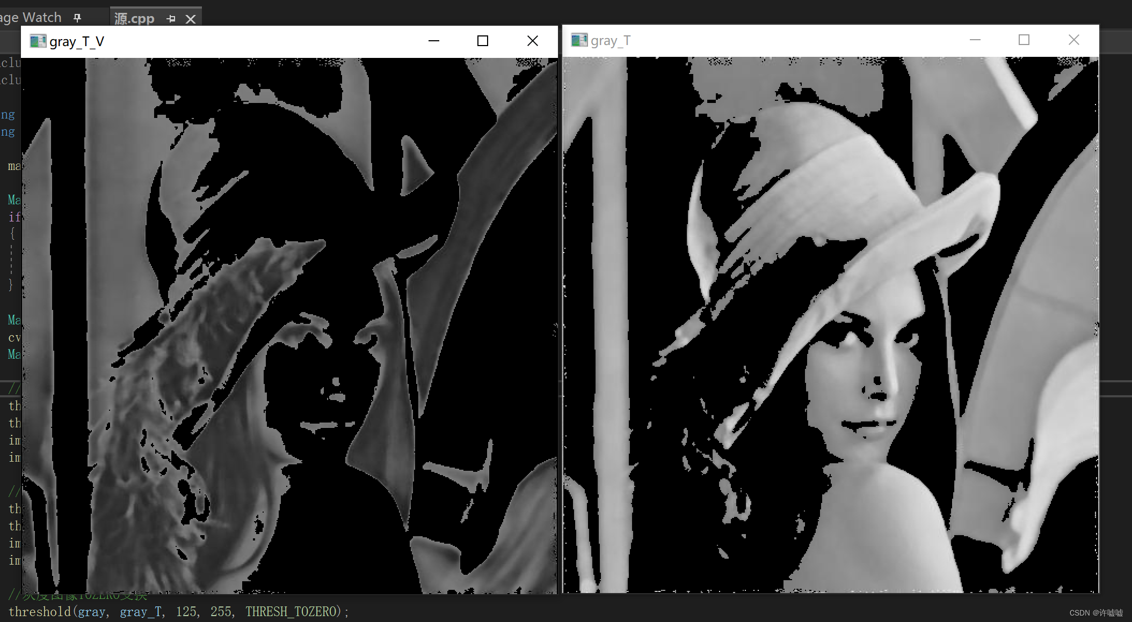Minimize the gray_T_V window
1132x622 pixels.
click(x=433, y=41)
